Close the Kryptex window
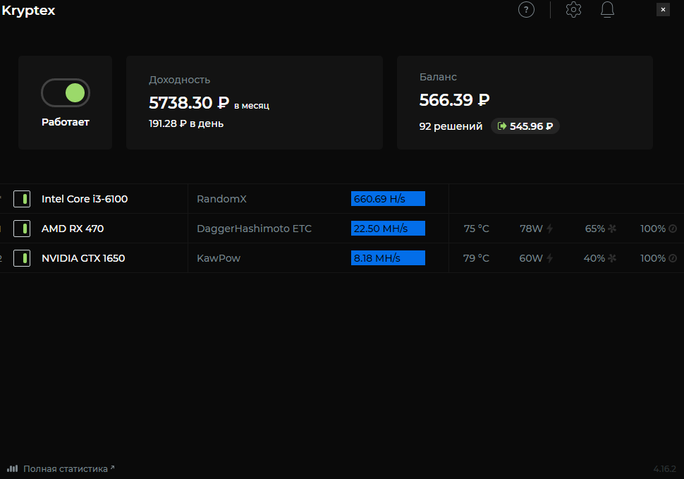This screenshot has height=479, width=684. [x=663, y=10]
